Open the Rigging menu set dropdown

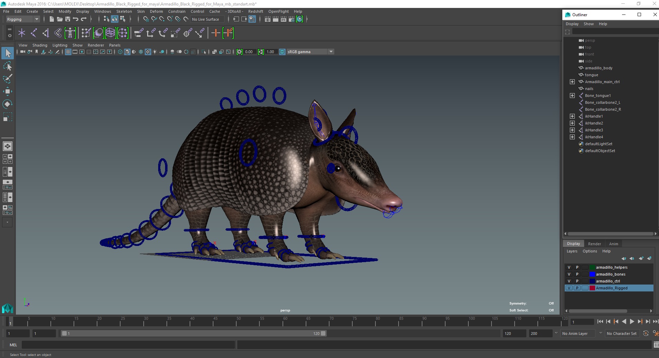tap(22, 19)
